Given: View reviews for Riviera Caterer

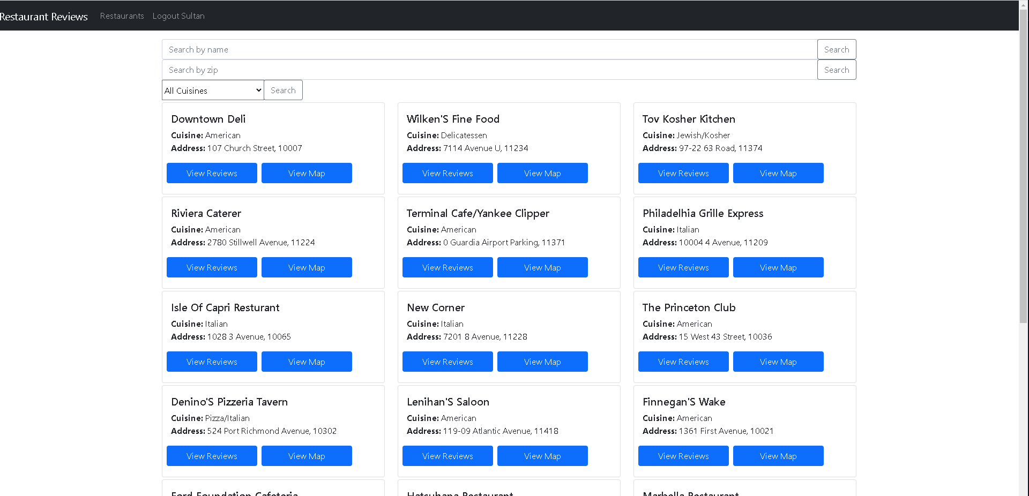Looking at the screenshot, I should point(212,267).
